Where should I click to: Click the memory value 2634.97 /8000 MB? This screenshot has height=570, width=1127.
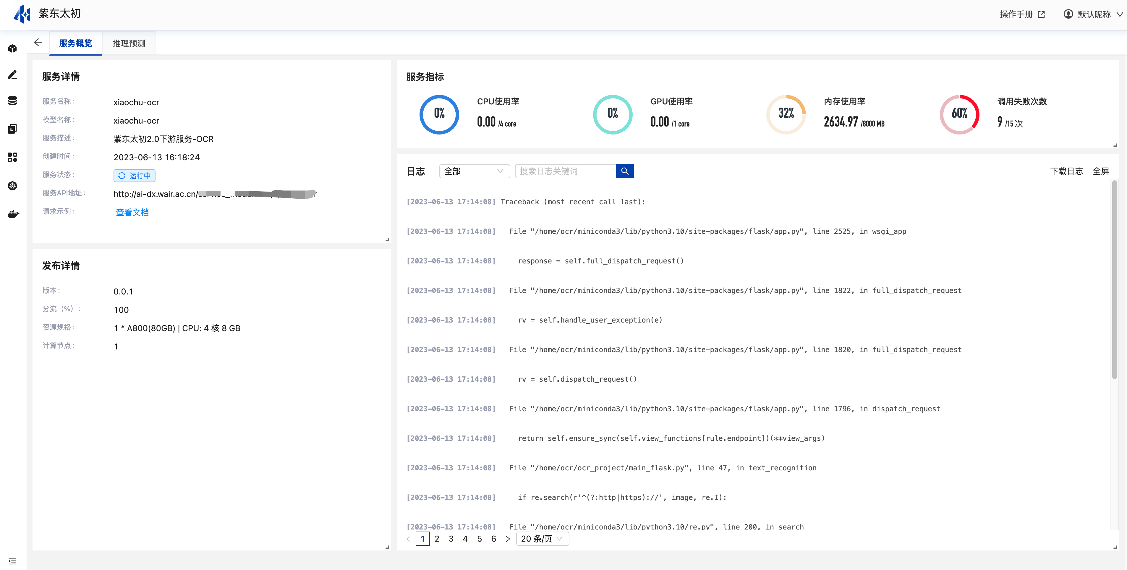pos(854,122)
